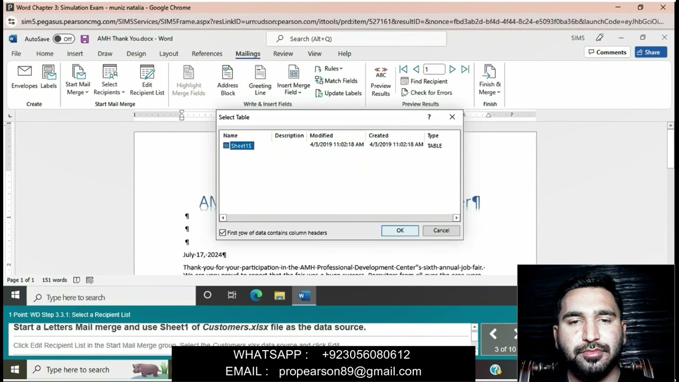
Task: Go to next record arrow
Action: click(452, 69)
